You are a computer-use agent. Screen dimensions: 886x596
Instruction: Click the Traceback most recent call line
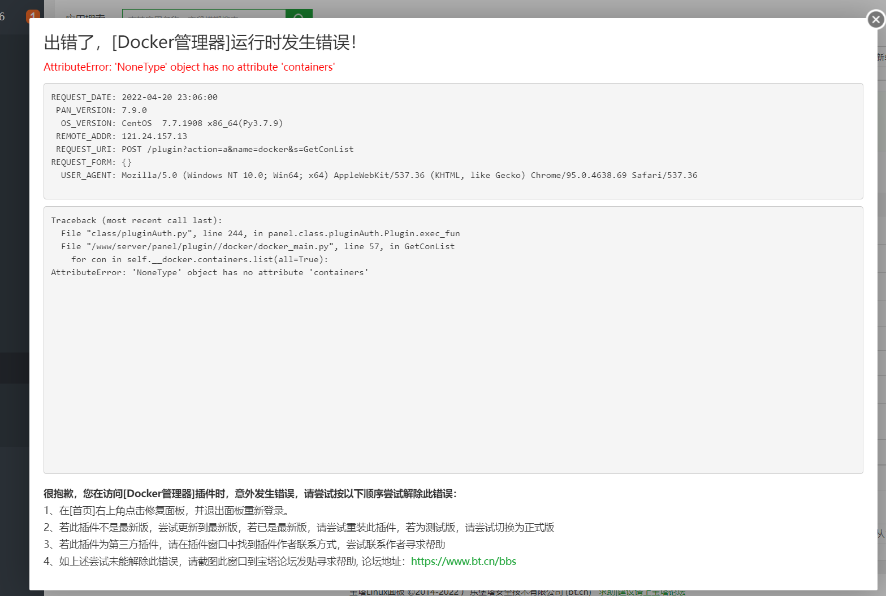(136, 220)
